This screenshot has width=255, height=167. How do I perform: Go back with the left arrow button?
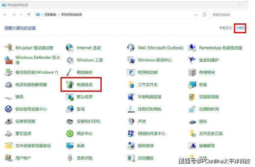[5, 15]
